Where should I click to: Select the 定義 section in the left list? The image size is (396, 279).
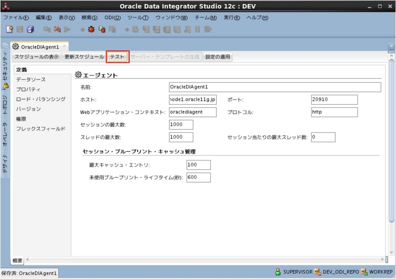[x=42, y=70]
